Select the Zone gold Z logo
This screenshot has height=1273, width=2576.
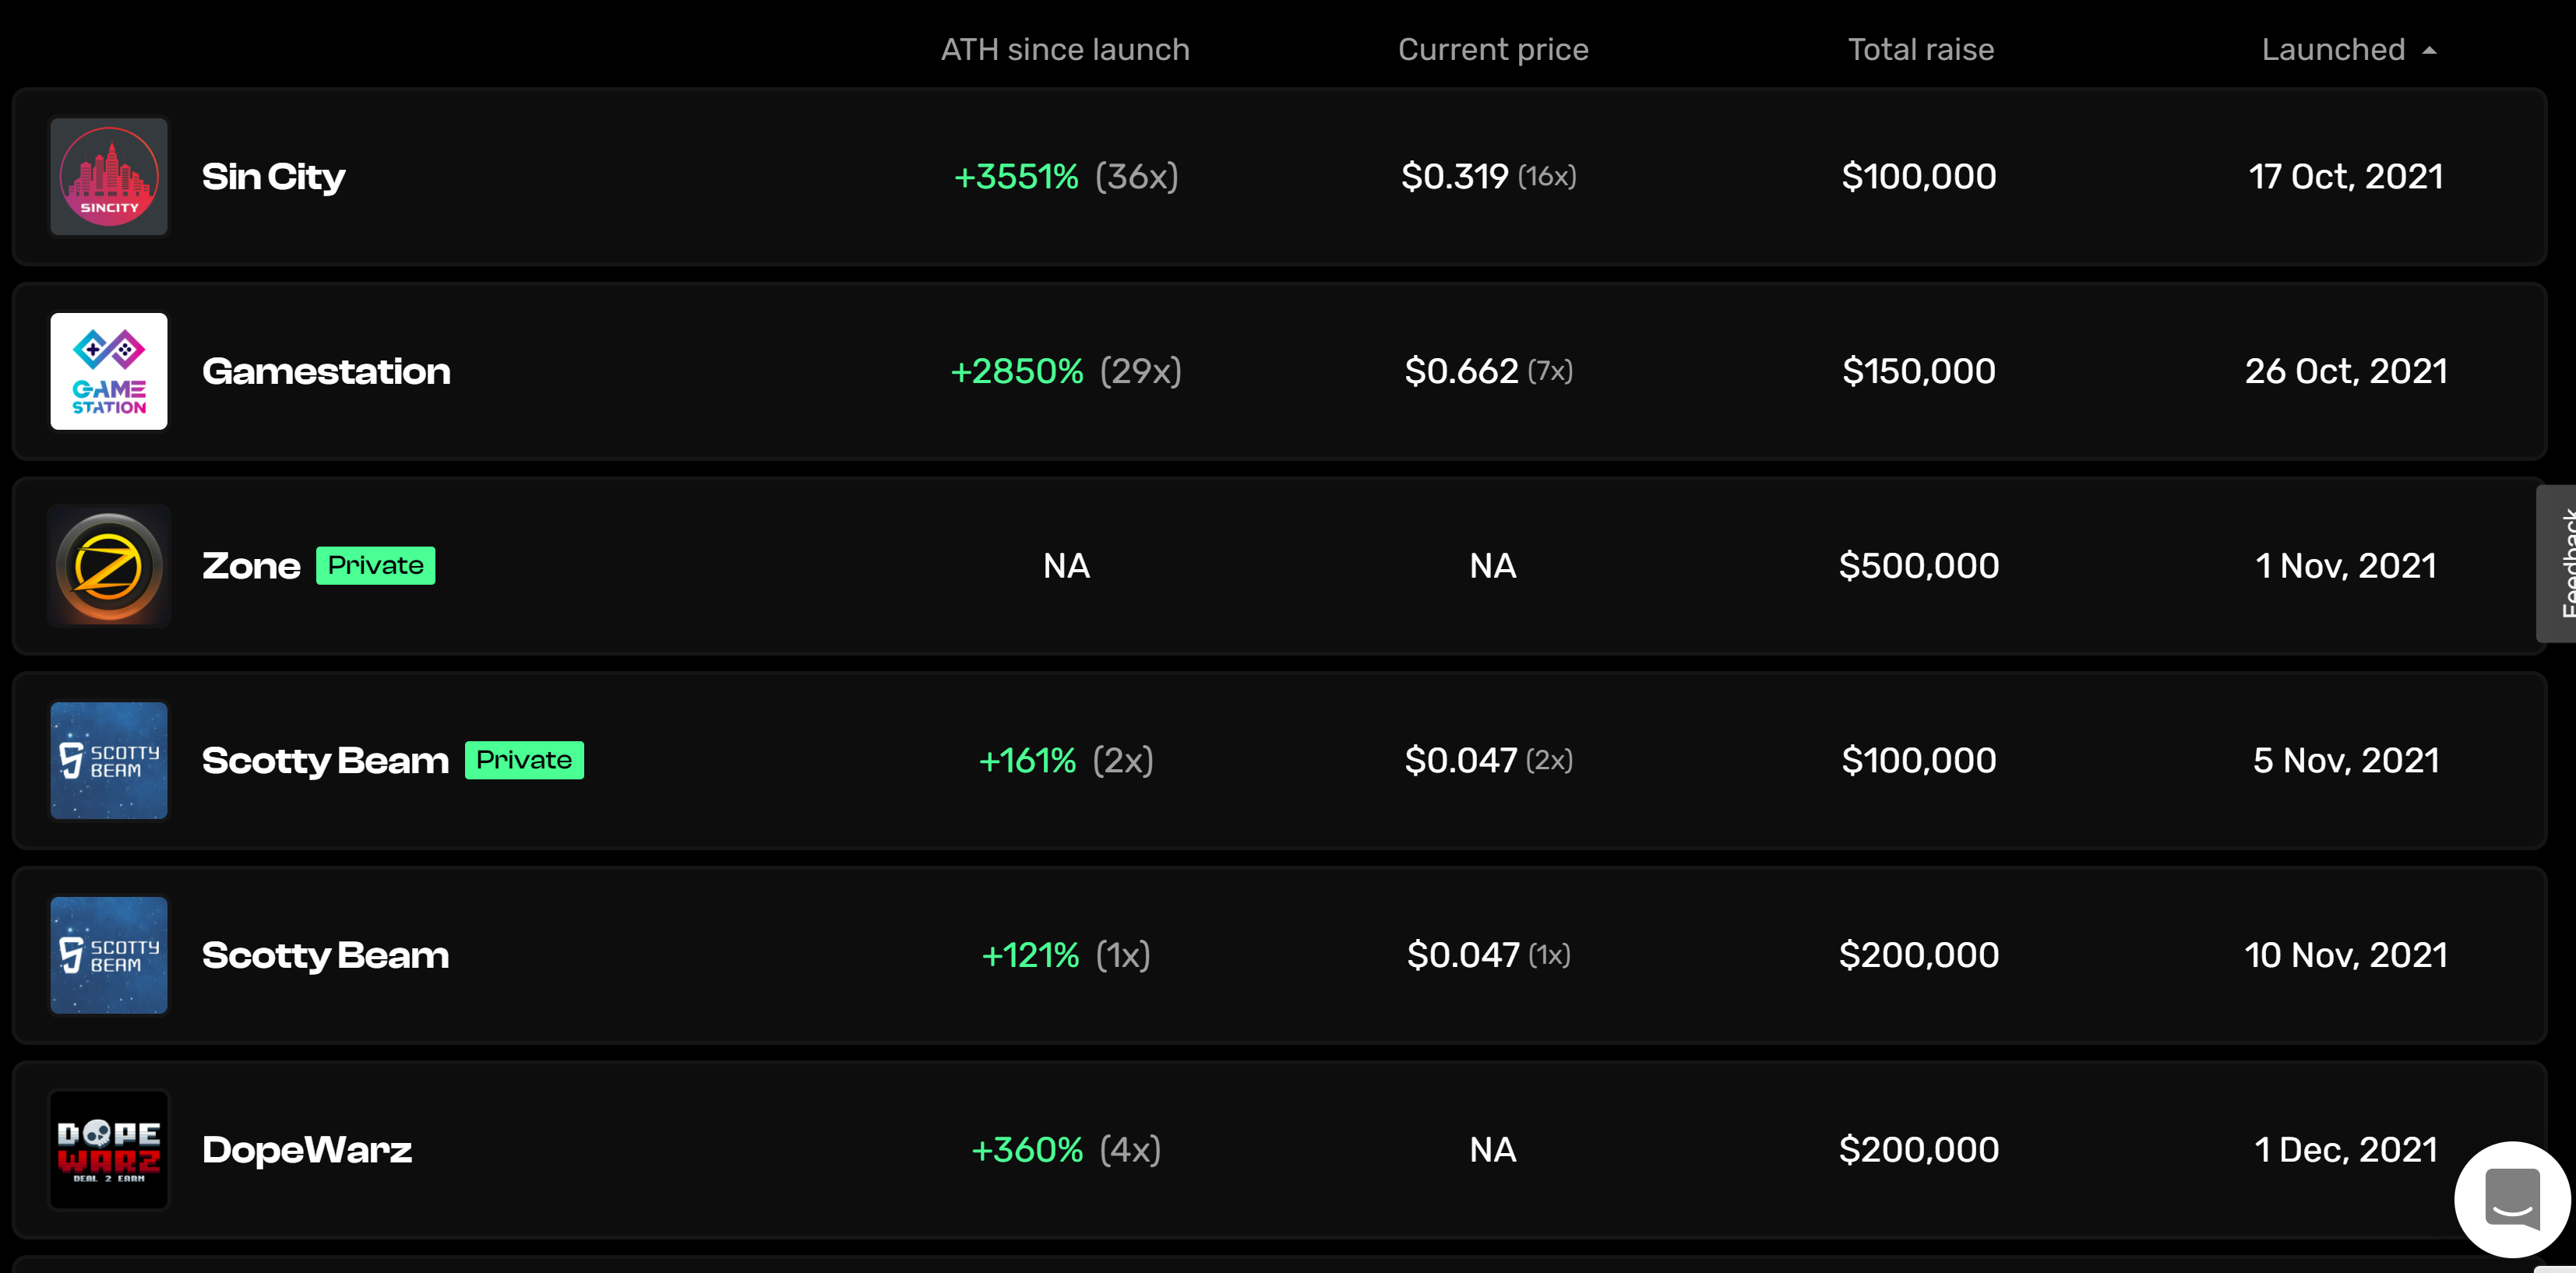tap(109, 567)
